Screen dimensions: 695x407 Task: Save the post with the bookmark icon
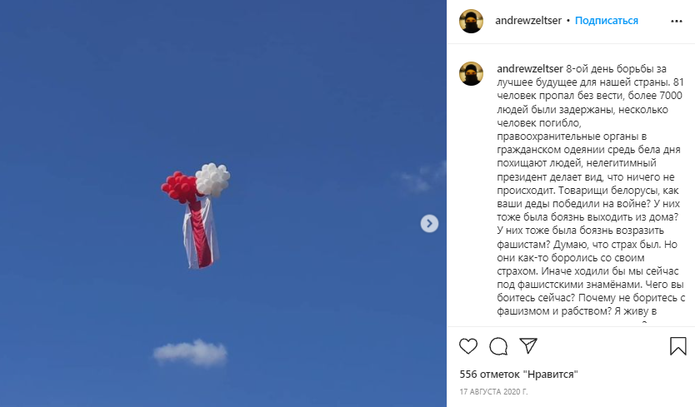(x=677, y=346)
